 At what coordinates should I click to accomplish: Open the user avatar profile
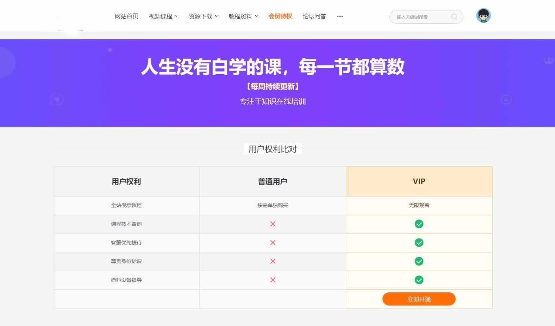point(483,16)
